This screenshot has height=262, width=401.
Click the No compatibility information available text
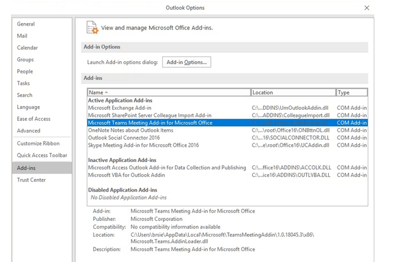pyautogui.click(x=176, y=227)
